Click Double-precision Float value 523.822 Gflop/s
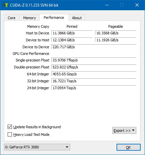Screen dimensions: 145x155 (94, 67)
